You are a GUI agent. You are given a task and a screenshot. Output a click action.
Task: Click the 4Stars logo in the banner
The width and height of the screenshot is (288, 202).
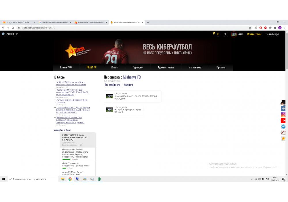click(77, 51)
